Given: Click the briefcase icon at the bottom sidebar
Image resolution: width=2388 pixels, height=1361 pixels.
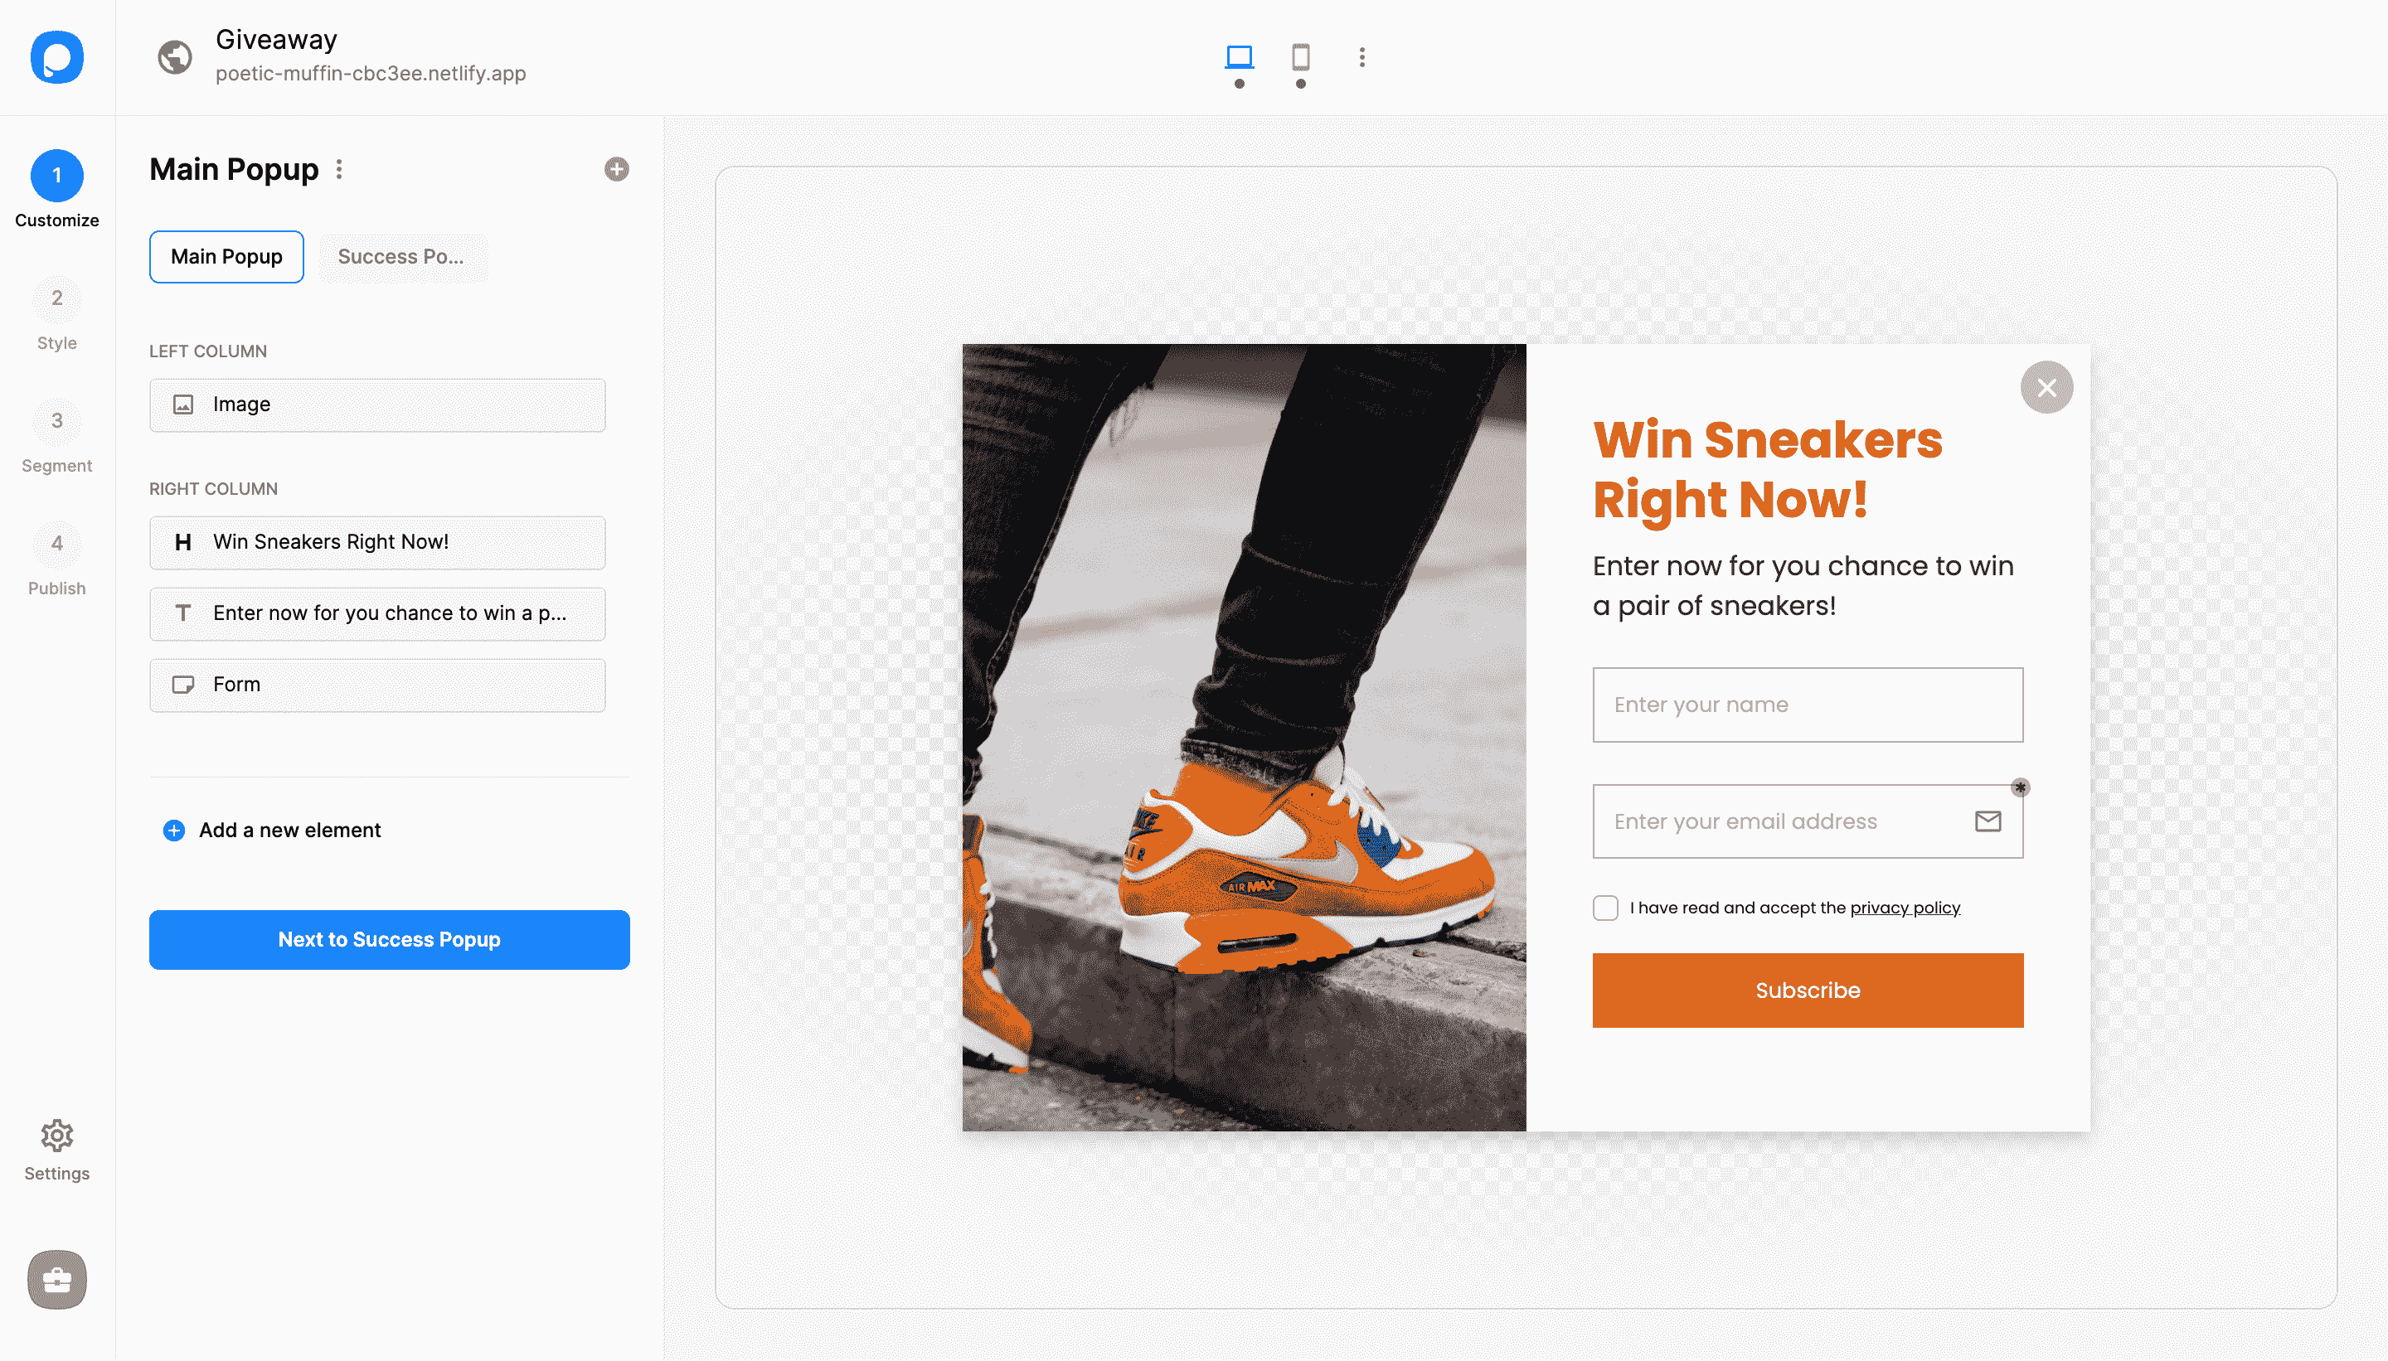Looking at the screenshot, I should point(57,1281).
